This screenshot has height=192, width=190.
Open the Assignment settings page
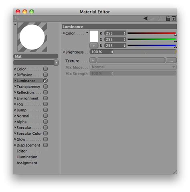[x=27, y=163]
